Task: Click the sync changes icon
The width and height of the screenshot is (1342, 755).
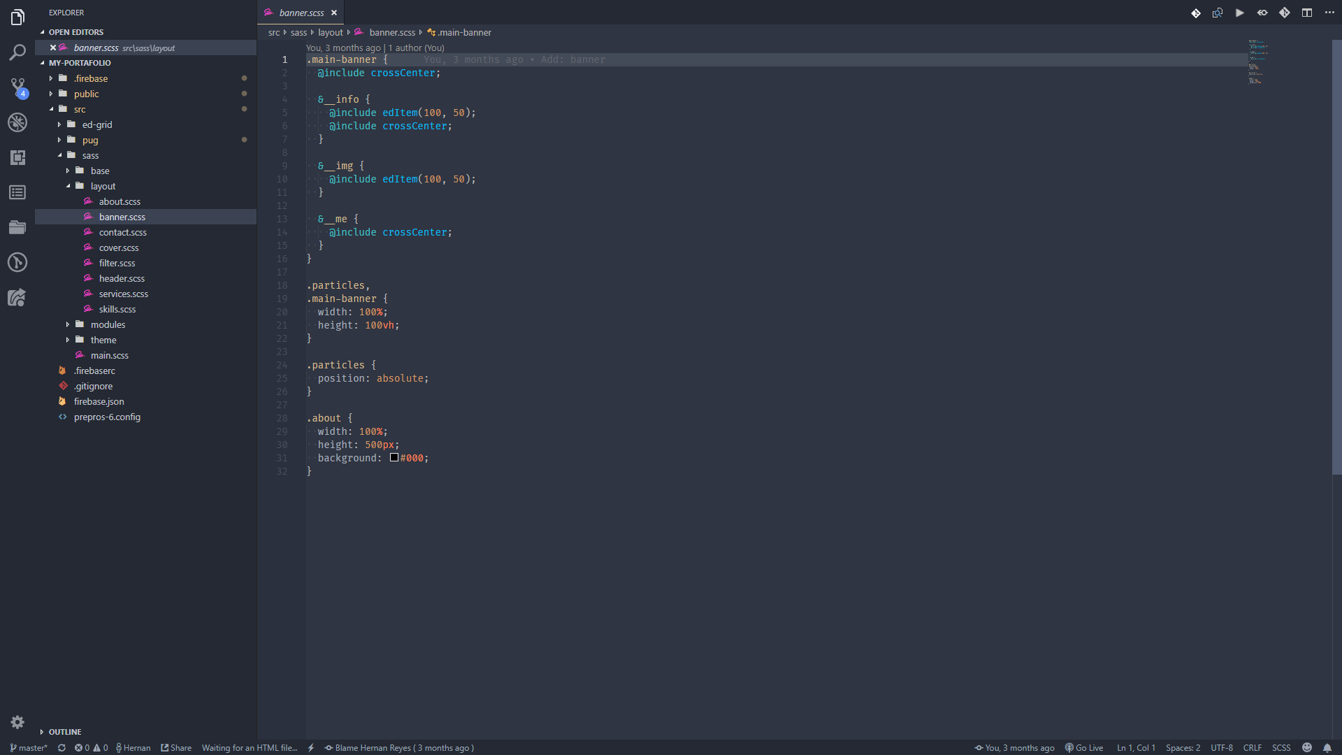Action: point(62,747)
